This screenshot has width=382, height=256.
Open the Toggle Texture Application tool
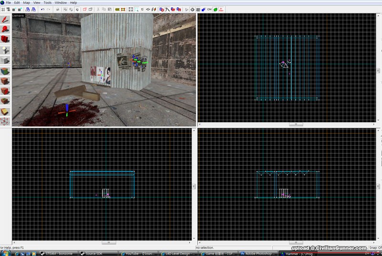point(5,71)
